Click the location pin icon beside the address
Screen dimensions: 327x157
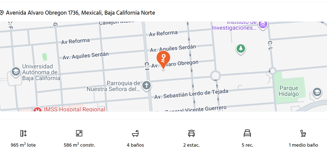[2, 13]
